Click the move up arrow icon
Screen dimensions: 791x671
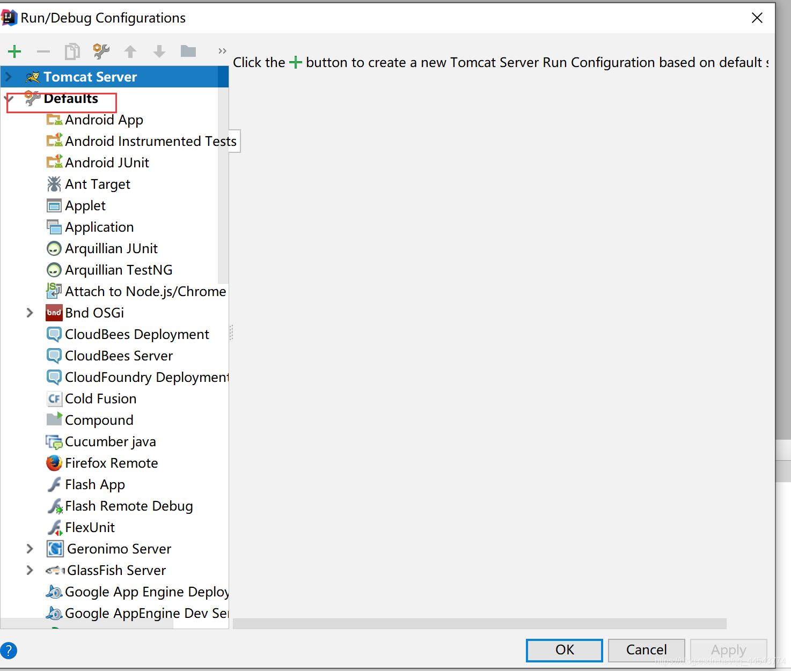point(130,51)
